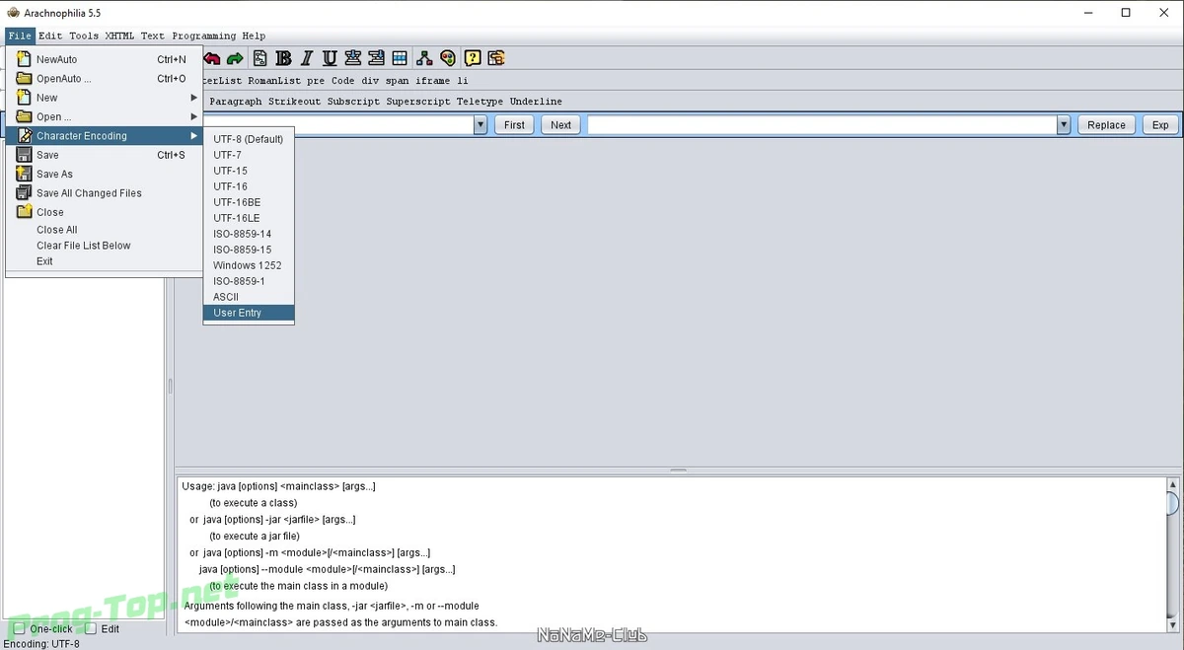Click the Replace button
1184x650 pixels.
(x=1107, y=125)
